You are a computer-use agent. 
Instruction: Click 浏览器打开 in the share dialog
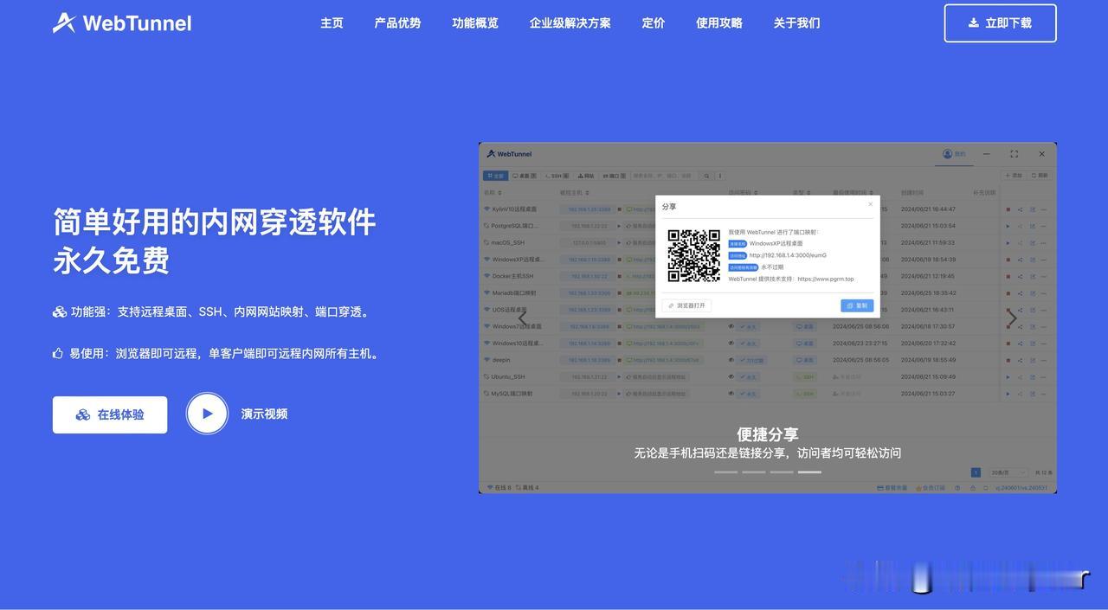686,304
